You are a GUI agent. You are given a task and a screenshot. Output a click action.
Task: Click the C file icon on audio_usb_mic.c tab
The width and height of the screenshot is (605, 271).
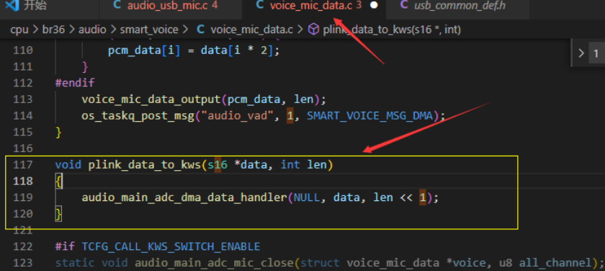tap(117, 5)
